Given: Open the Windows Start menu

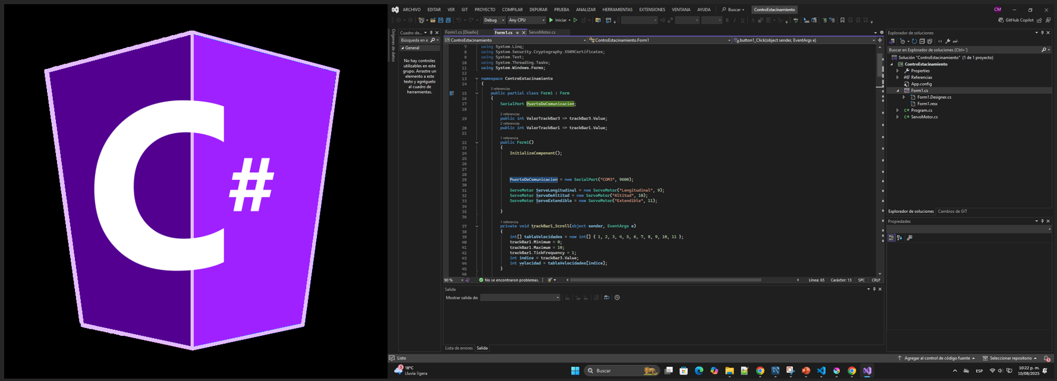Looking at the screenshot, I should click(575, 371).
